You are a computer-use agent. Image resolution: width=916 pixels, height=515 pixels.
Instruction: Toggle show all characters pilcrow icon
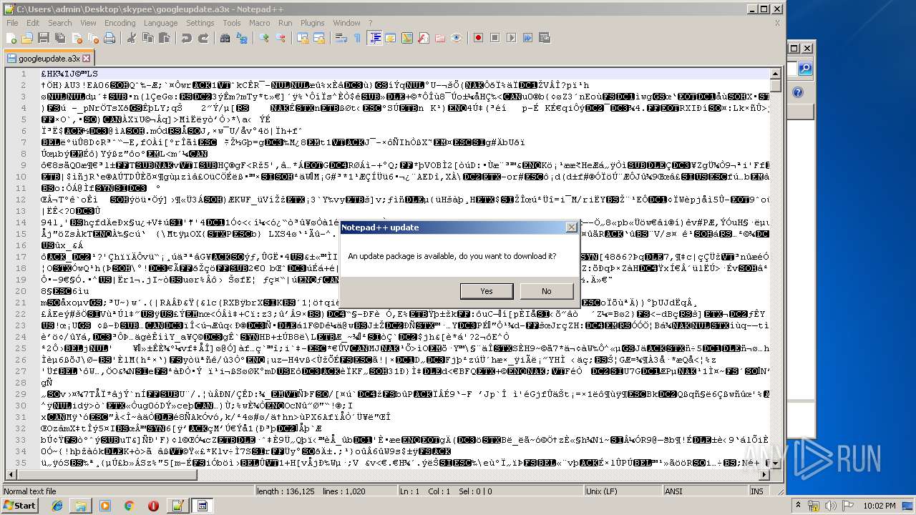click(357, 38)
